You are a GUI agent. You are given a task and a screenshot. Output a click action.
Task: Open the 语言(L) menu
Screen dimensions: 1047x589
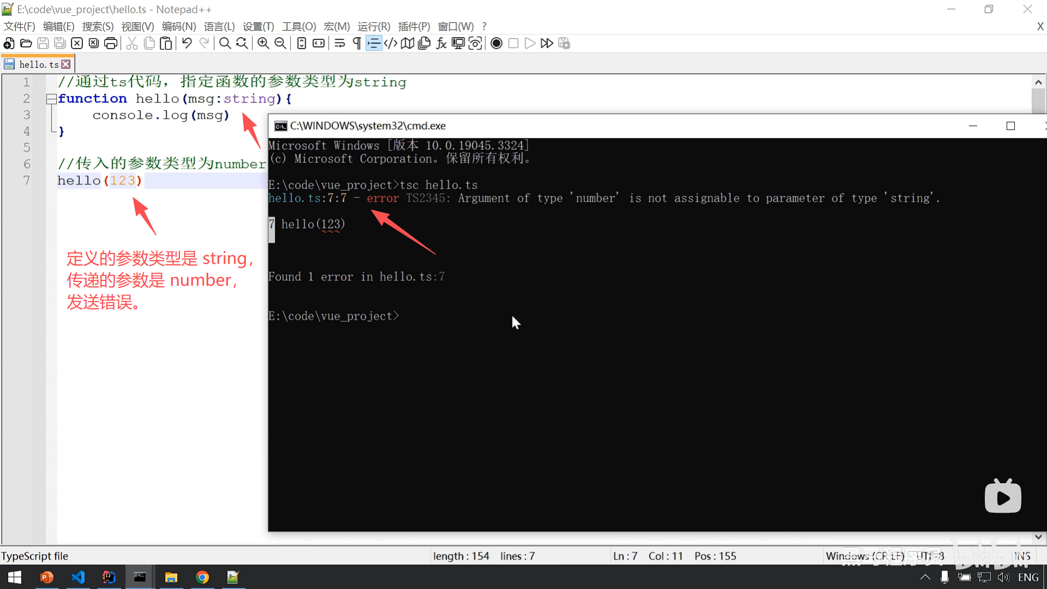coord(219,26)
